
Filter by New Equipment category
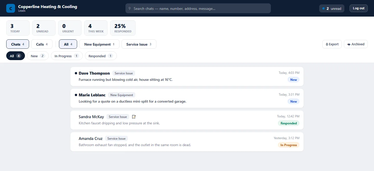click(x=99, y=44)
